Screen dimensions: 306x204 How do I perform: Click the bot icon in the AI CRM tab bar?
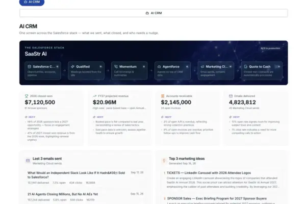(147, 13)
